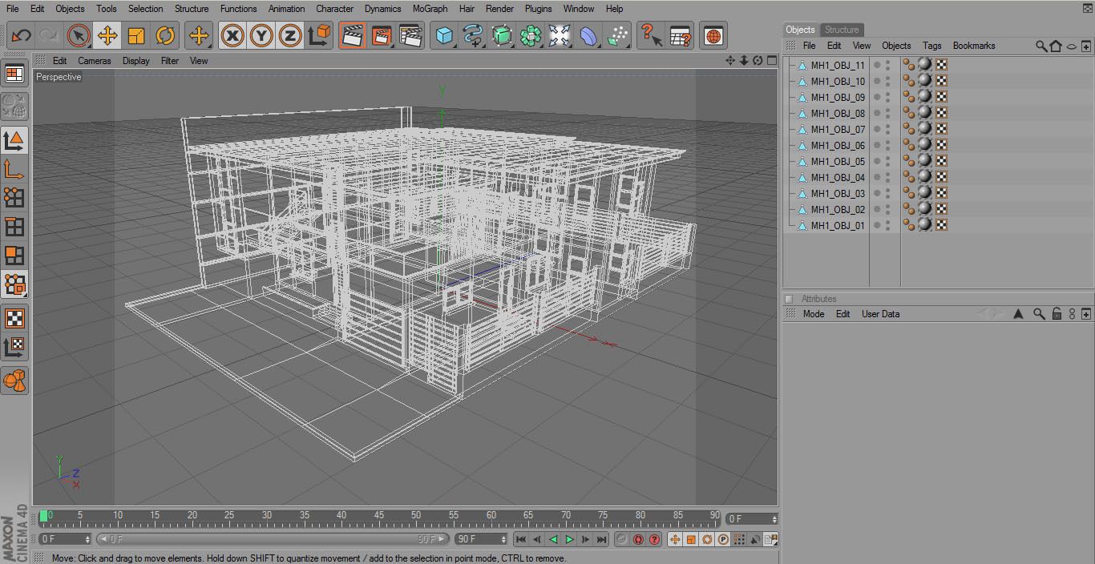
Task: Toggle visibility dots for MH1_OBJ_11
Action: click(887, 65)
